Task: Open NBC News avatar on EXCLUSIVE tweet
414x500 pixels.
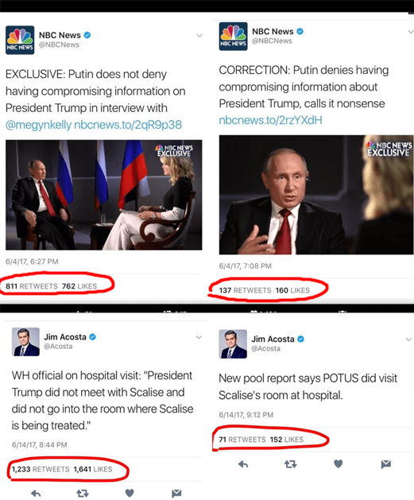Action: click(x=20, y=40)
